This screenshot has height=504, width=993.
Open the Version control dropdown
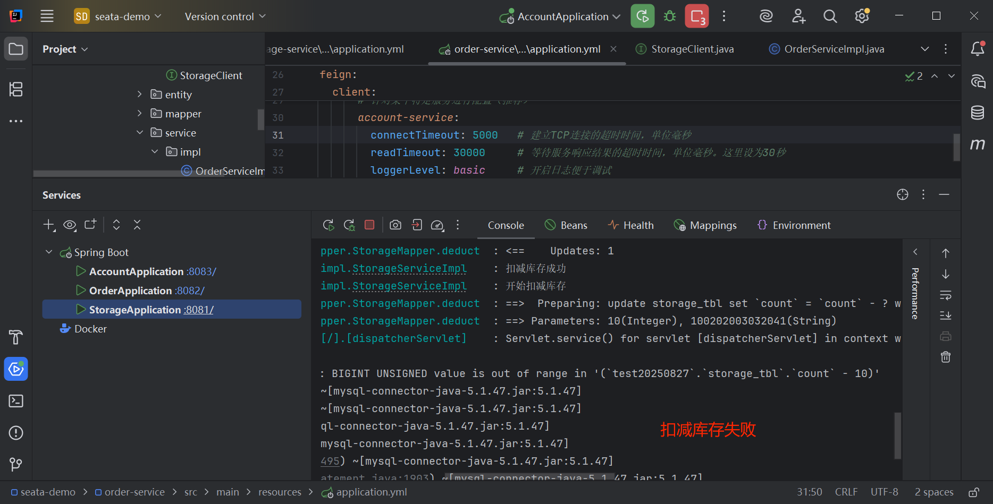[x=225, y=16]
